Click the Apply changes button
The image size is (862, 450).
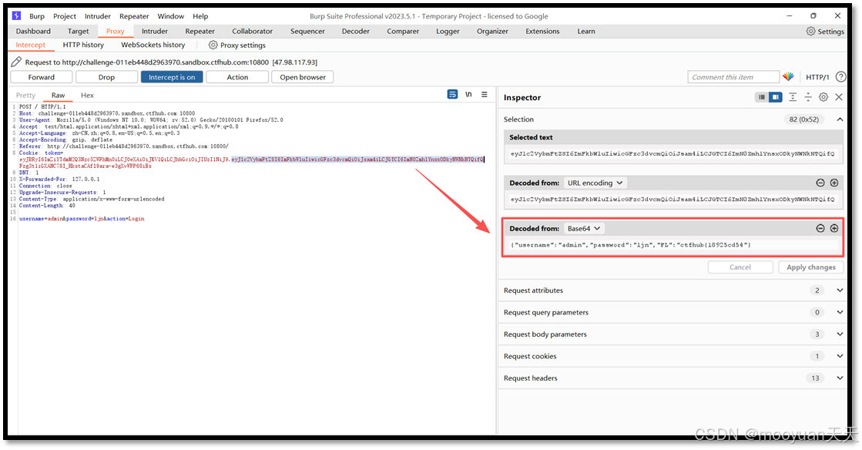point(811,267)
